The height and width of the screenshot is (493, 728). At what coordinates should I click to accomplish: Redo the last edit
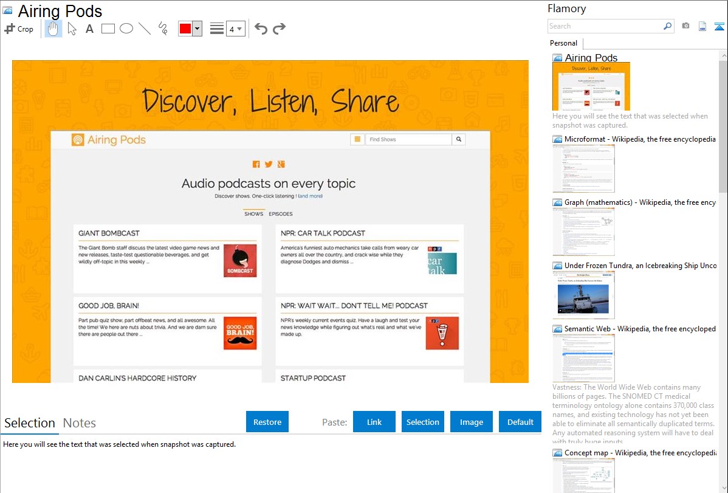[279, 29]
